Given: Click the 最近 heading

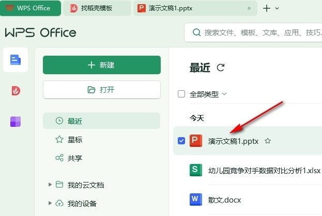Looking at the screenshot, I should (200, 68).
